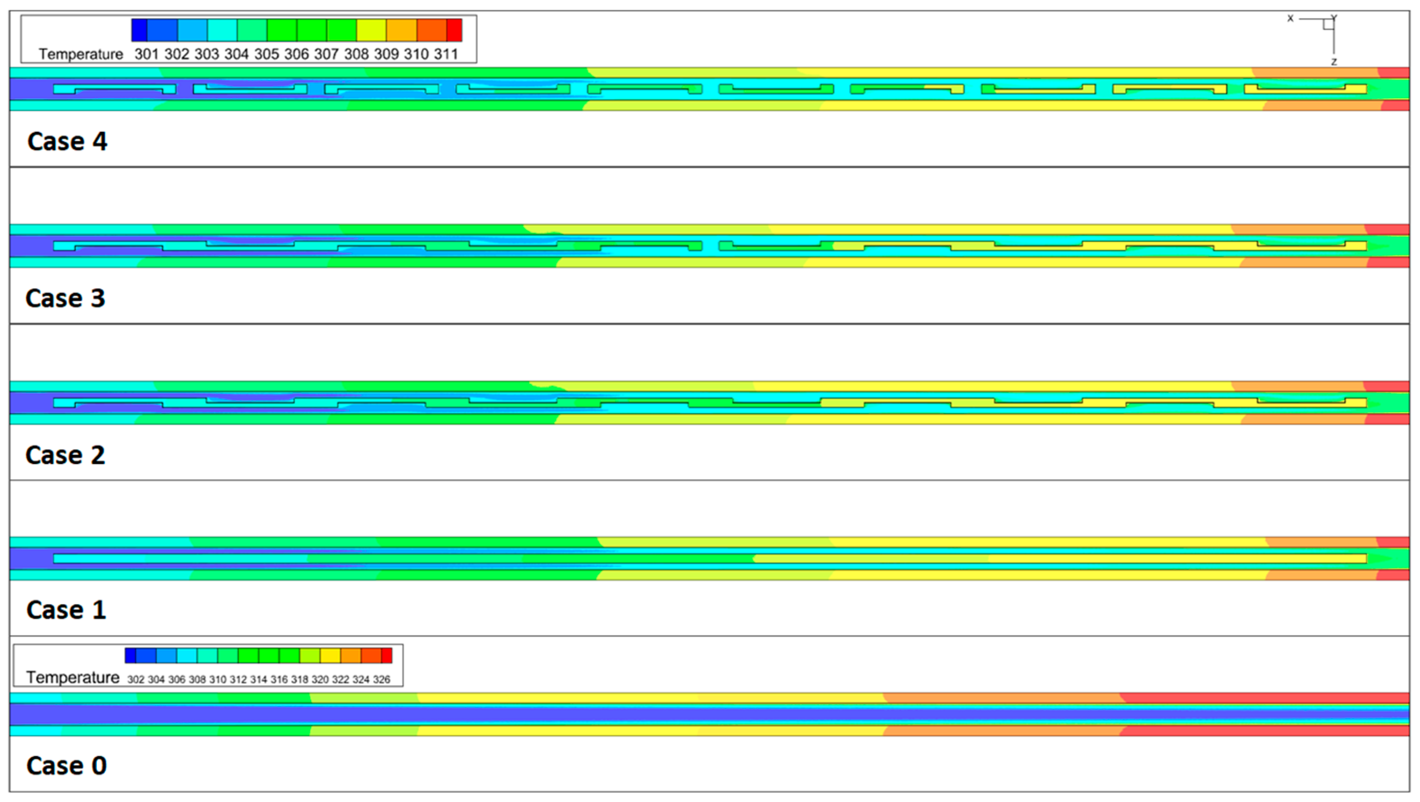Click the 311 value in top legend
1420x802 pixels.
[446, 54]
